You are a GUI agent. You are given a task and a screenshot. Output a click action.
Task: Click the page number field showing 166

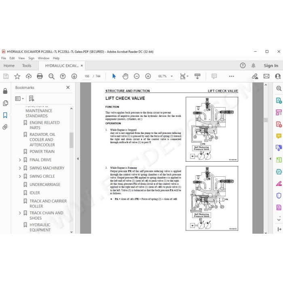tap(87, 76)
